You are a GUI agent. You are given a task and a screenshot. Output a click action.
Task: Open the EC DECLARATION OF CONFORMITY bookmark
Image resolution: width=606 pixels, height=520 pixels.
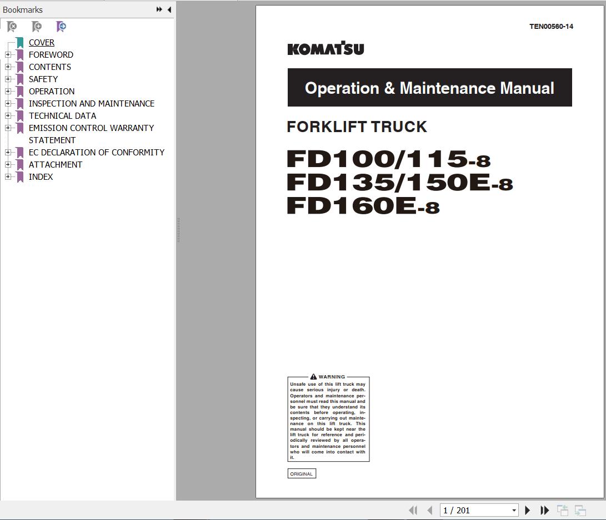(97, 153)
